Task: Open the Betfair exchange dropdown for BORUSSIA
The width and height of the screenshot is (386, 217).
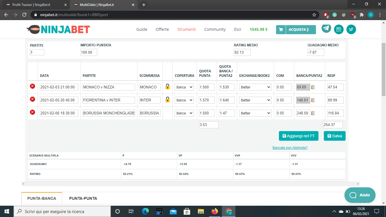Action: (255, 113)
